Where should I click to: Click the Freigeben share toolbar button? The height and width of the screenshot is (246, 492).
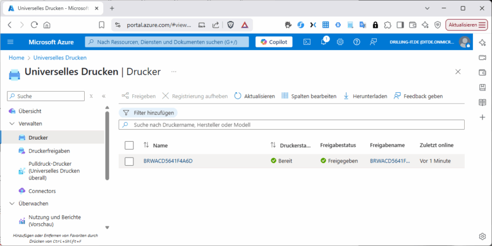click(x=139, y=96)
